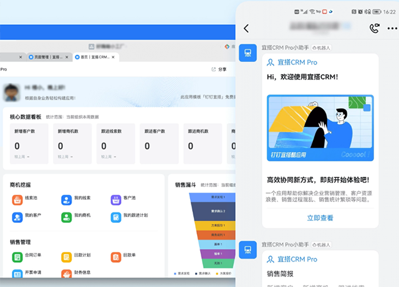Tap the phone call icon in chat header
The height and width of the screenshot is (287, 399).
[x=374, y=28]
